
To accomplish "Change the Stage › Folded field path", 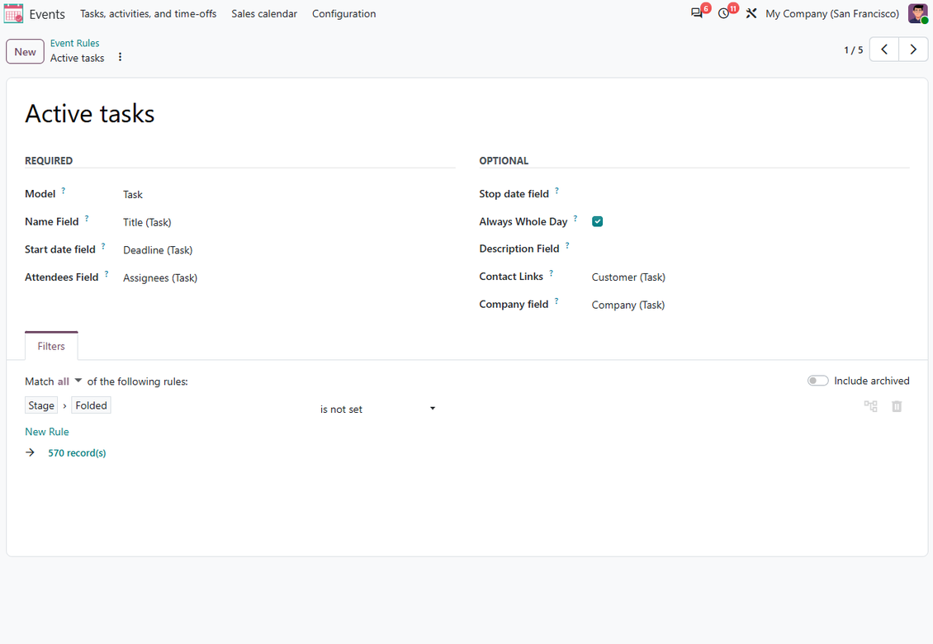I will point(68,405).
